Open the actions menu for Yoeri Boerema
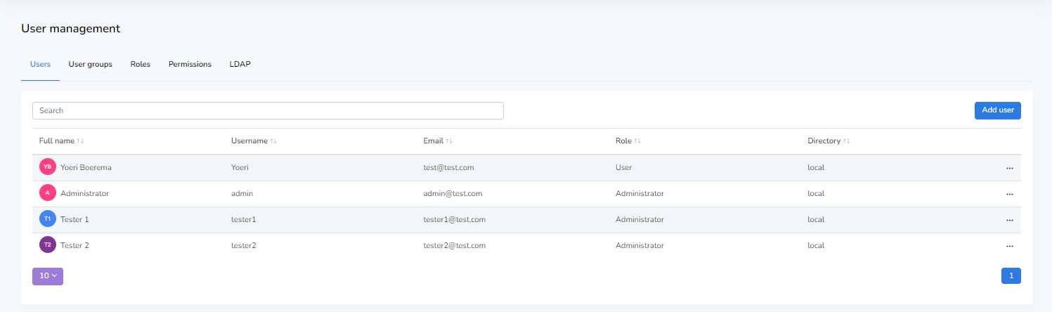 pyautogui.click(x=1009, y=168)
